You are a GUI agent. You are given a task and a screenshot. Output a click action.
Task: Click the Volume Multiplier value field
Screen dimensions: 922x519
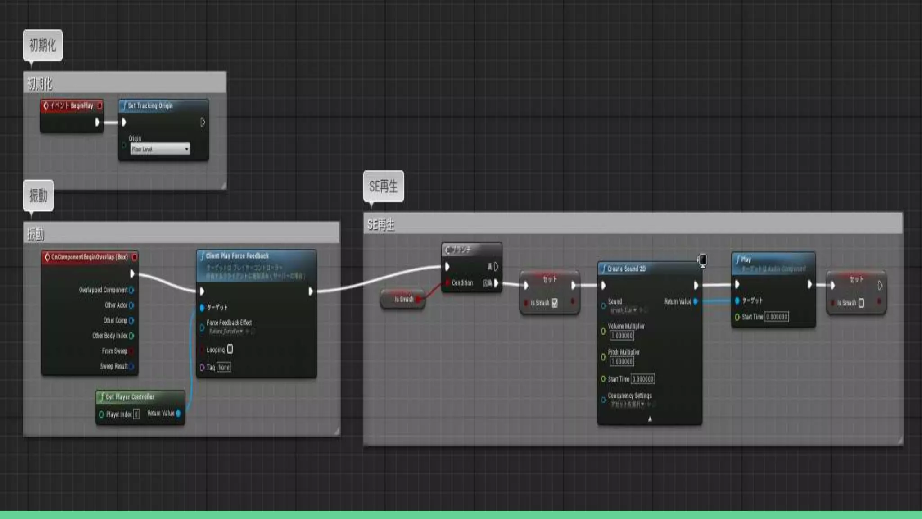click(x=622, y=336)
